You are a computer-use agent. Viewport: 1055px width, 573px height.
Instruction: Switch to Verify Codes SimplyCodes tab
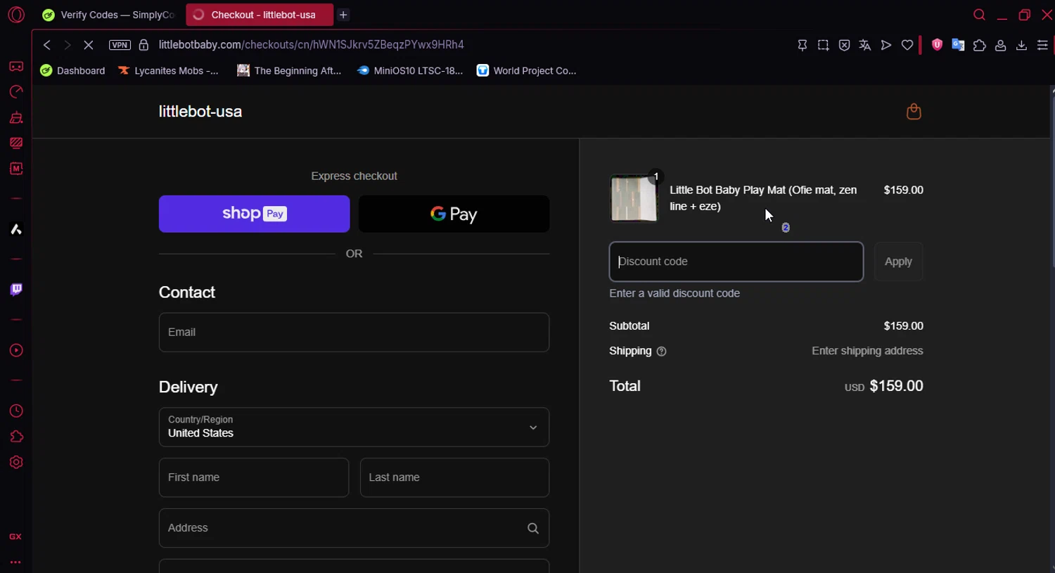[x=109, y=15]
